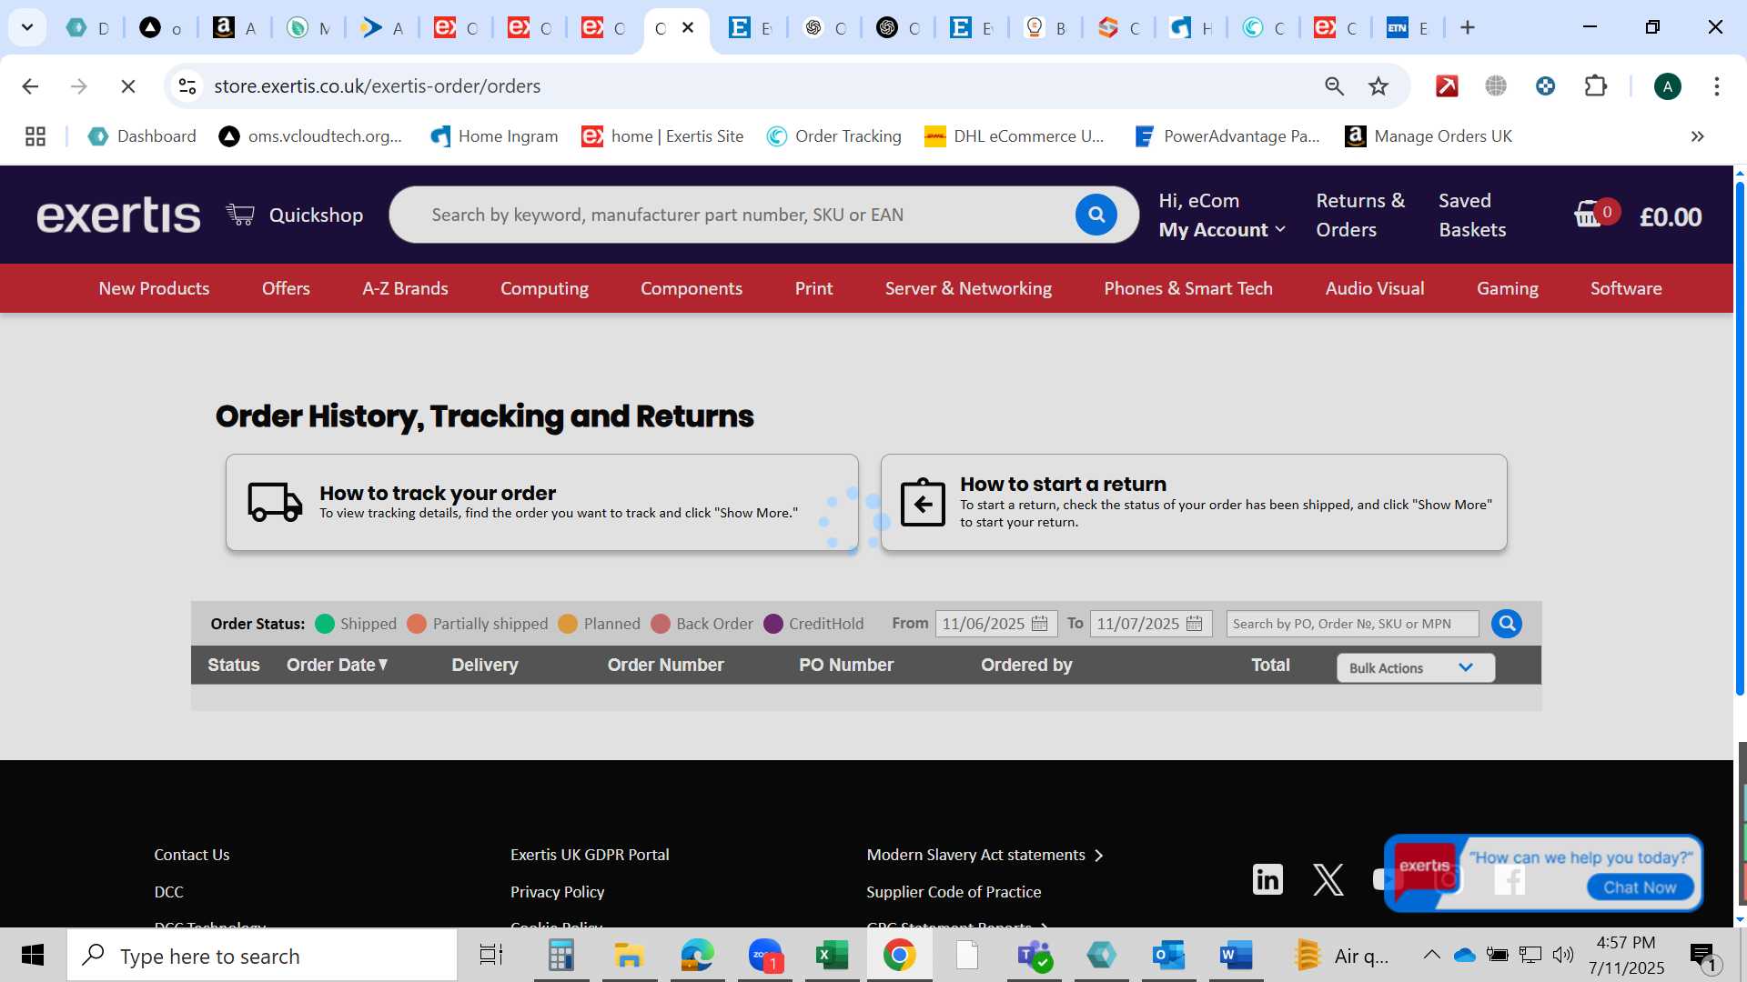Open Order Tracking bookmark
The height and width of the screenshot is (982, 1747).
pyautogui.click(x=834, y=136)
